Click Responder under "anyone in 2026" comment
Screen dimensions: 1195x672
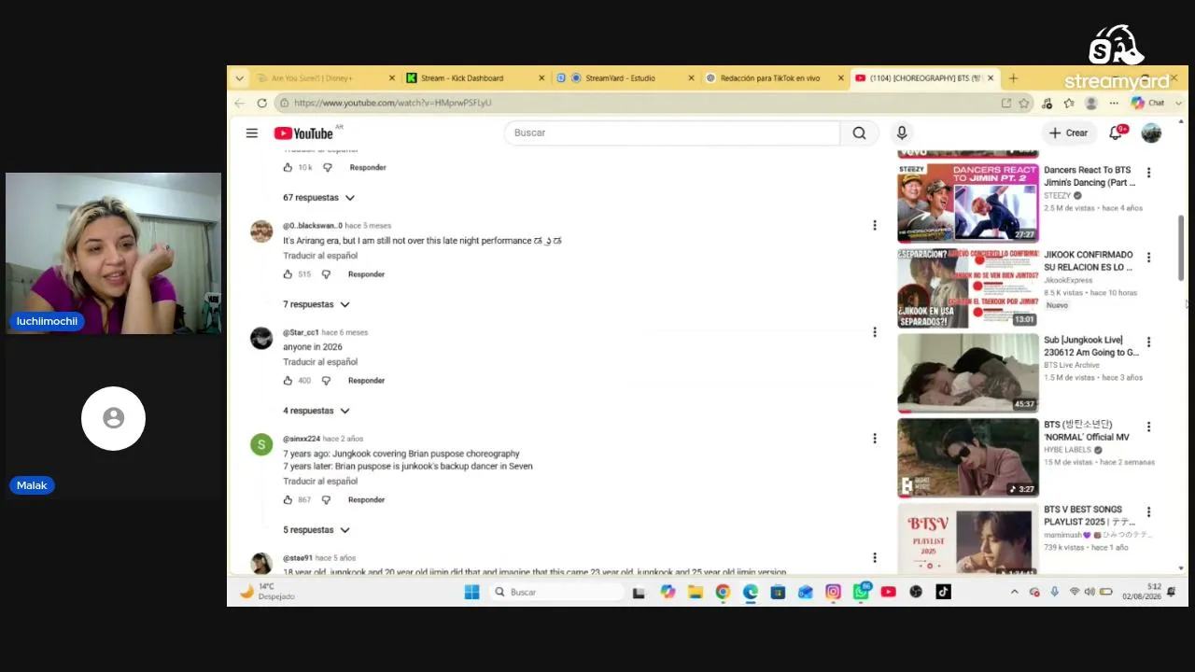coord(366,381)
